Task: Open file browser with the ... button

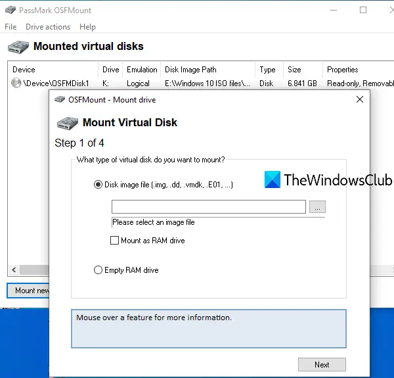Action: [317, 206]
